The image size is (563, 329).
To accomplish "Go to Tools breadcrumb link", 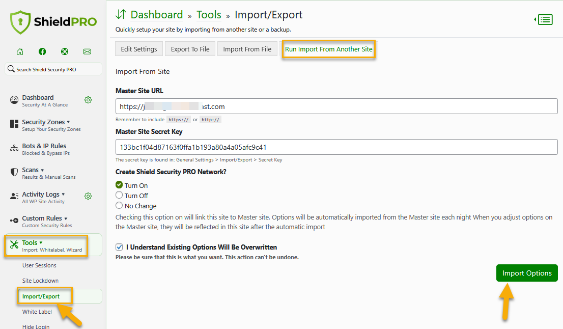I will [x=209, y=15].
